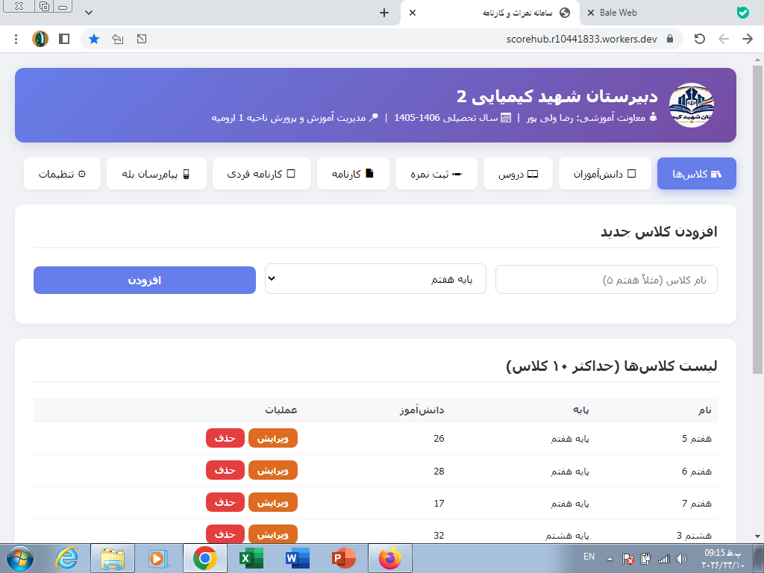Click the school logo in header
The image size is (764, 573).
[x=692, y=104]
